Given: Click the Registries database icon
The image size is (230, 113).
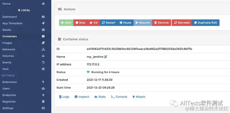Looking at the screenshot, I should (x=43, y=102).
